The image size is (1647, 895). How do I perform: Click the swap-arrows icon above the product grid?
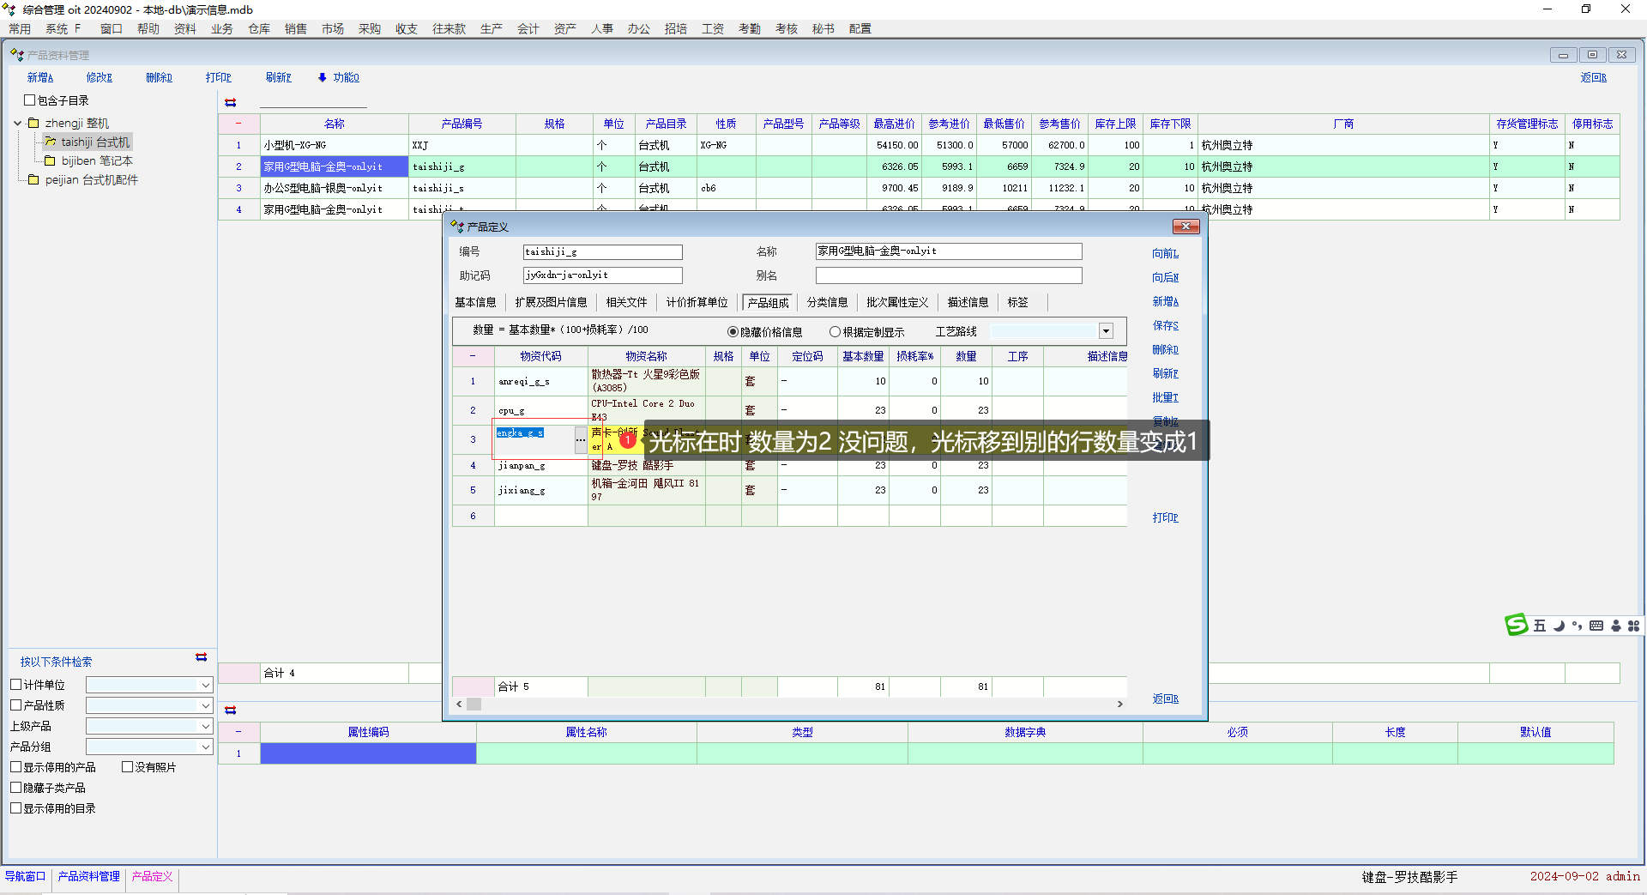[230, 103]
